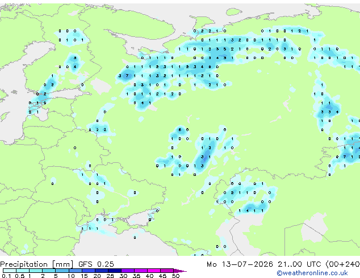Select the 15–20 mm legend swatch
Viewport: 360px width, 278px height.
pyautogui.click(x=88, y=271)
